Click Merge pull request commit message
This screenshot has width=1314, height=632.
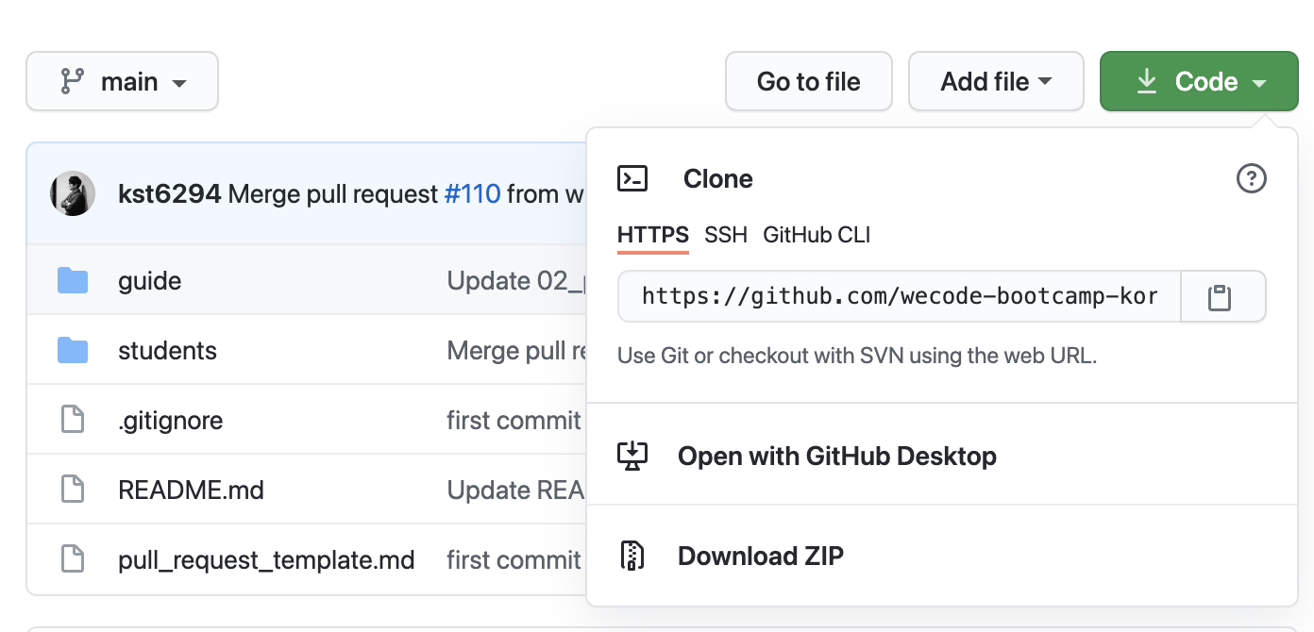click(x=335, y=194)
